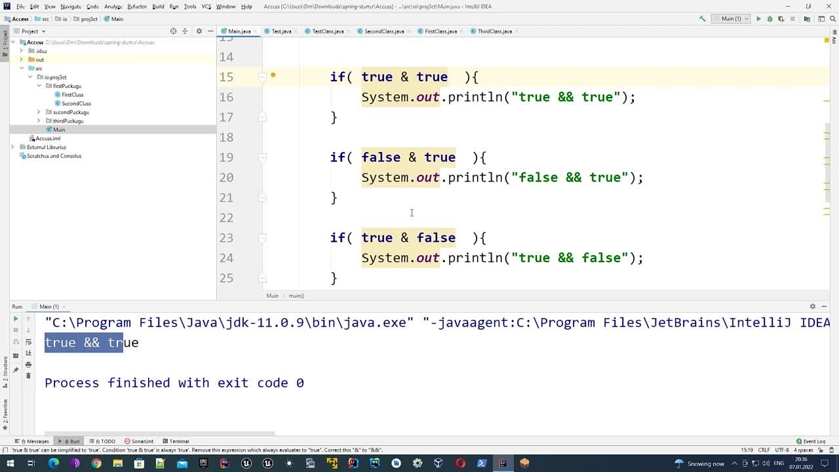Click the print icon in the Run panel
This screenshot has width=839, height=472.
coord(28,364)
